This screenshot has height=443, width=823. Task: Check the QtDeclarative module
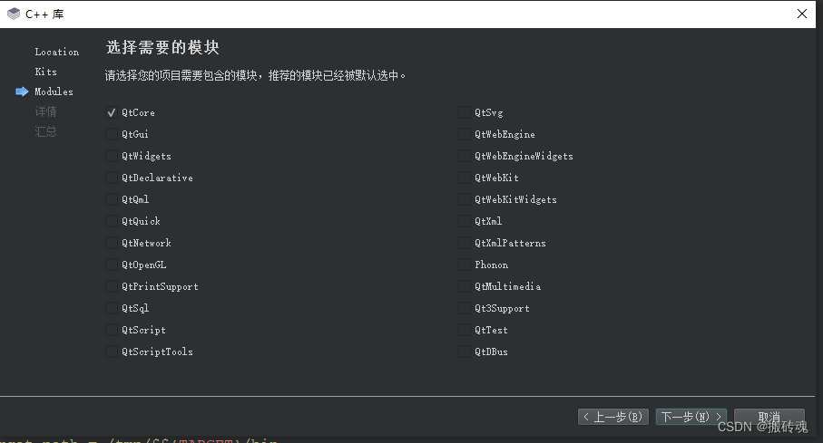(x=112, y=178)
